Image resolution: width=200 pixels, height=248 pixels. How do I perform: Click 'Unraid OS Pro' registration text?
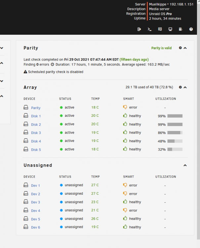[160, 14]
